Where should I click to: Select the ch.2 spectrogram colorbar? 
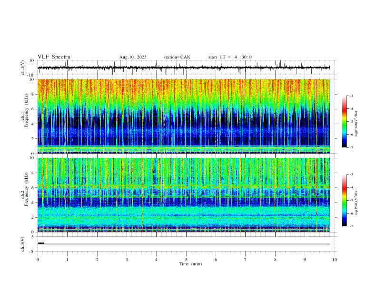344,200
